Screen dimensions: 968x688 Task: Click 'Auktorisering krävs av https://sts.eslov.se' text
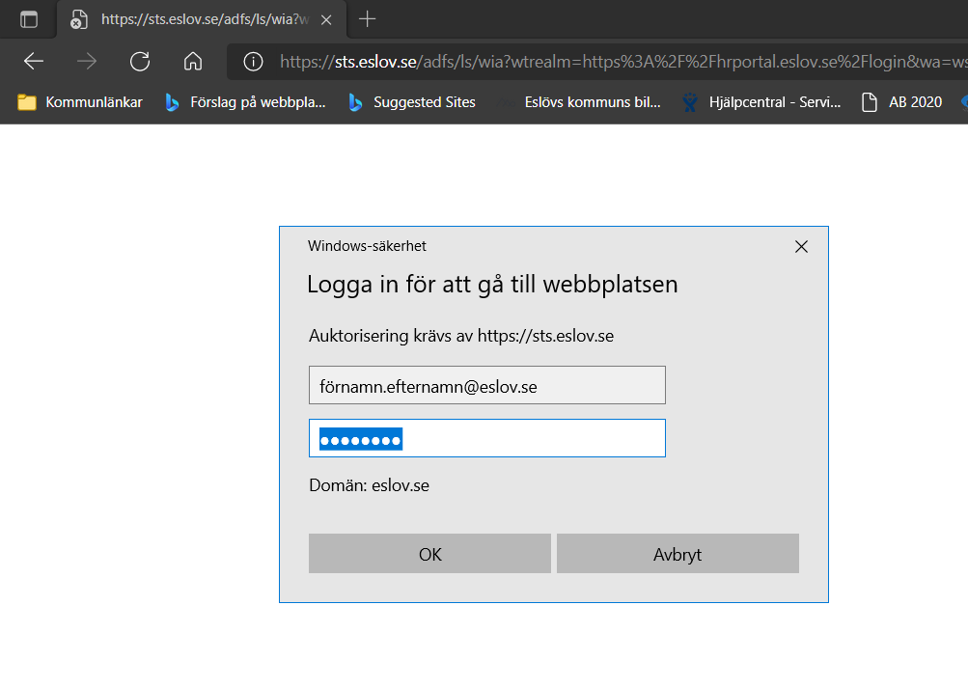point(461,336)
